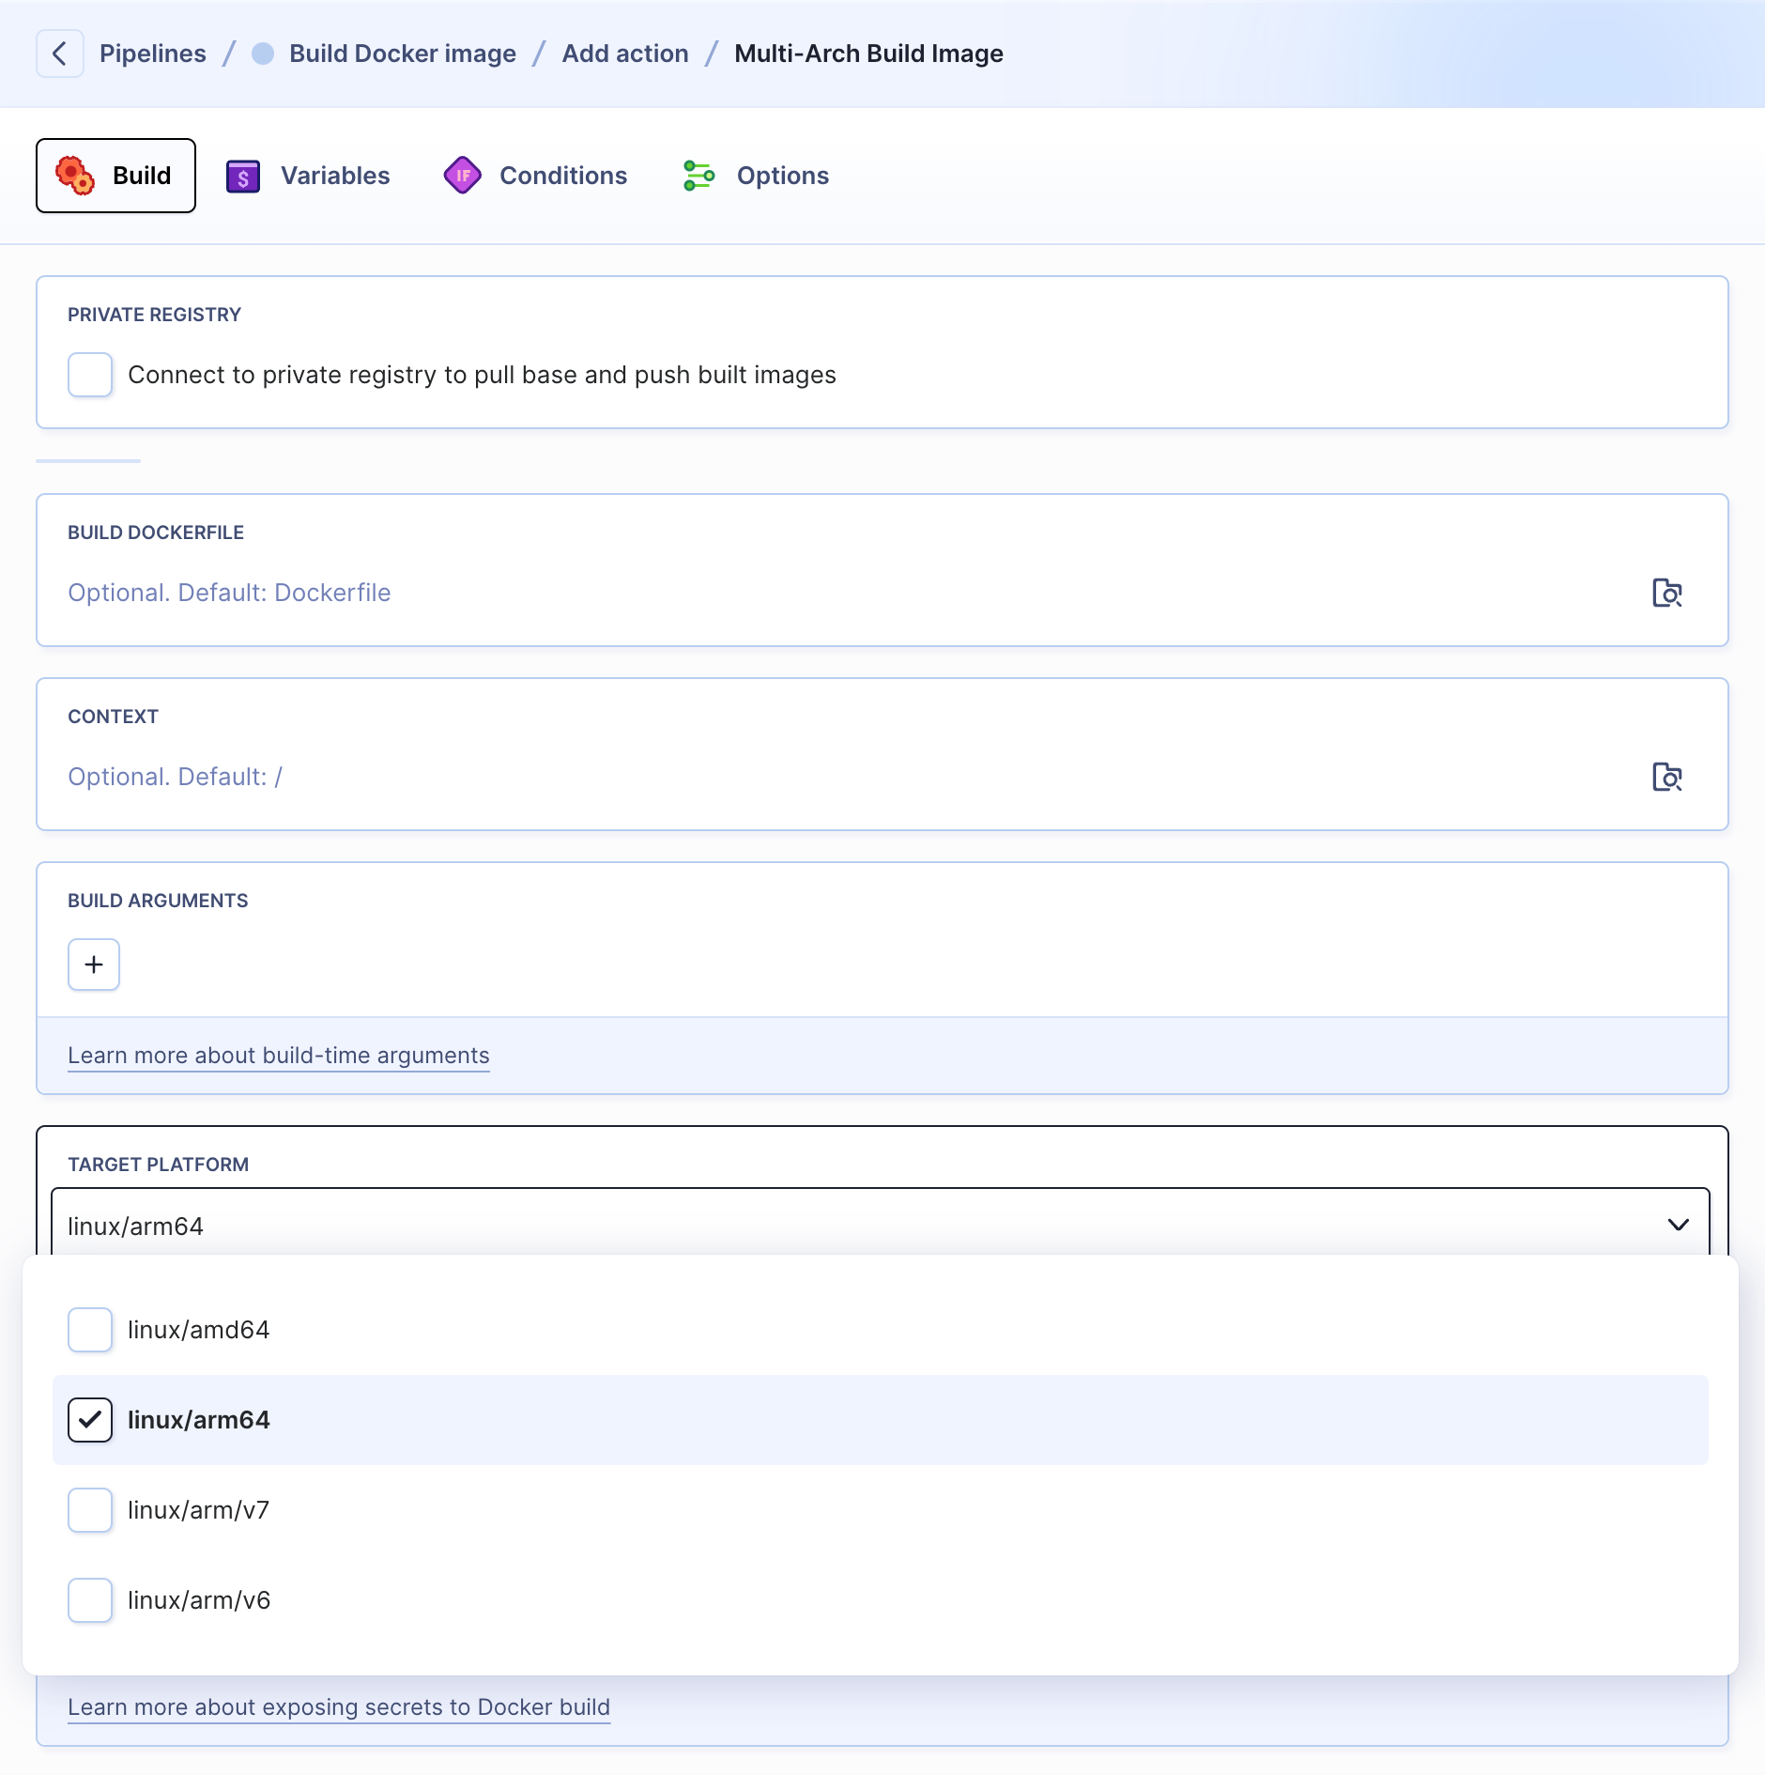Browse files for Context path
1765x1775 pixels.
(1667, 777)
